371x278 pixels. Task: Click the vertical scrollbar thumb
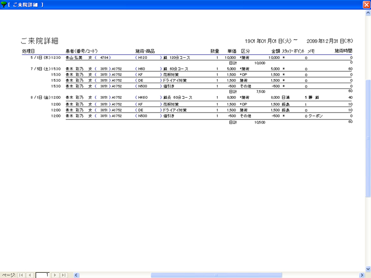368,137
